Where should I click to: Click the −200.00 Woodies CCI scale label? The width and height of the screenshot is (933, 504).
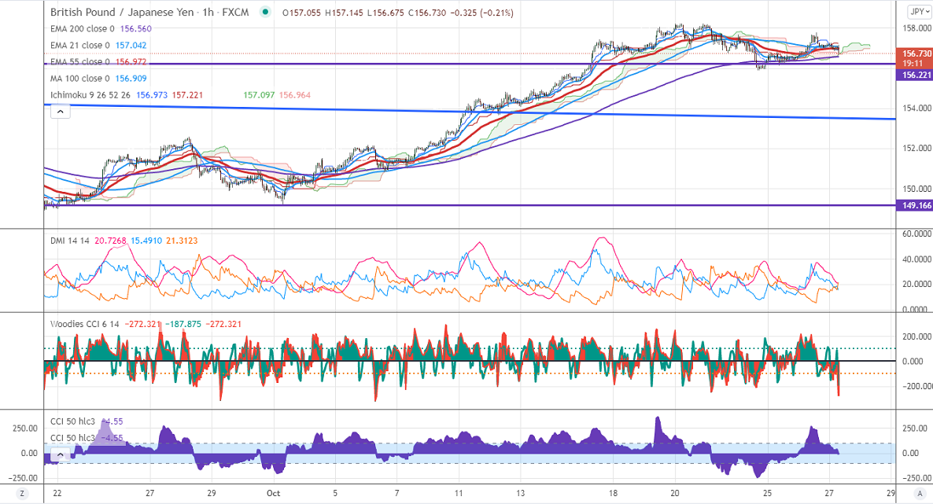917,386
